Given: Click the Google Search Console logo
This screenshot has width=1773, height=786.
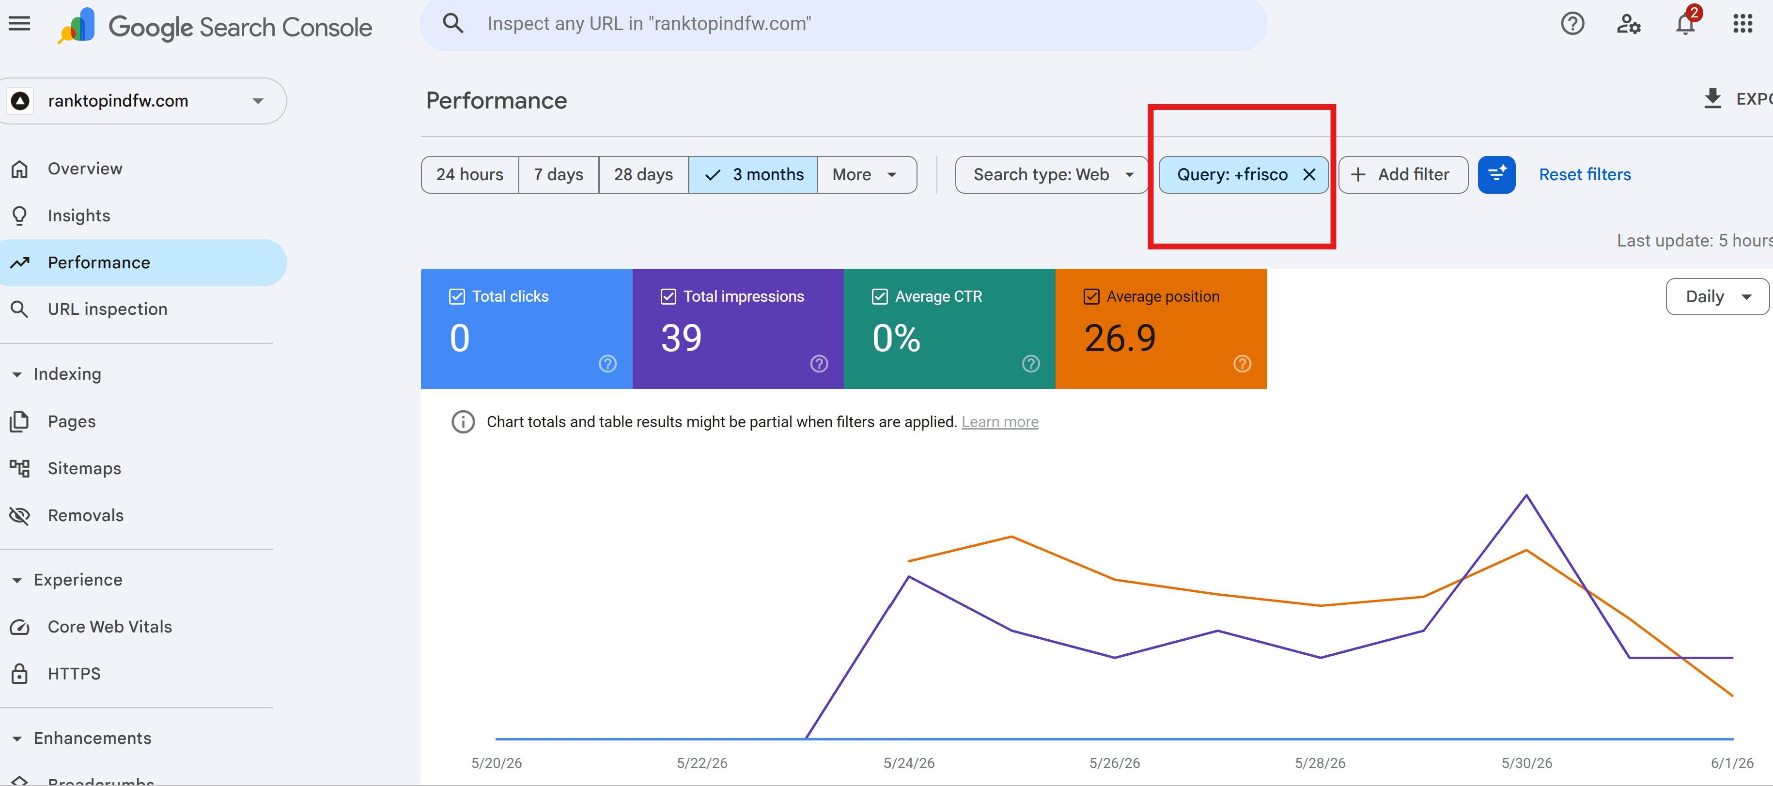Looking at the screenshot, I should (x=216, y=26).
